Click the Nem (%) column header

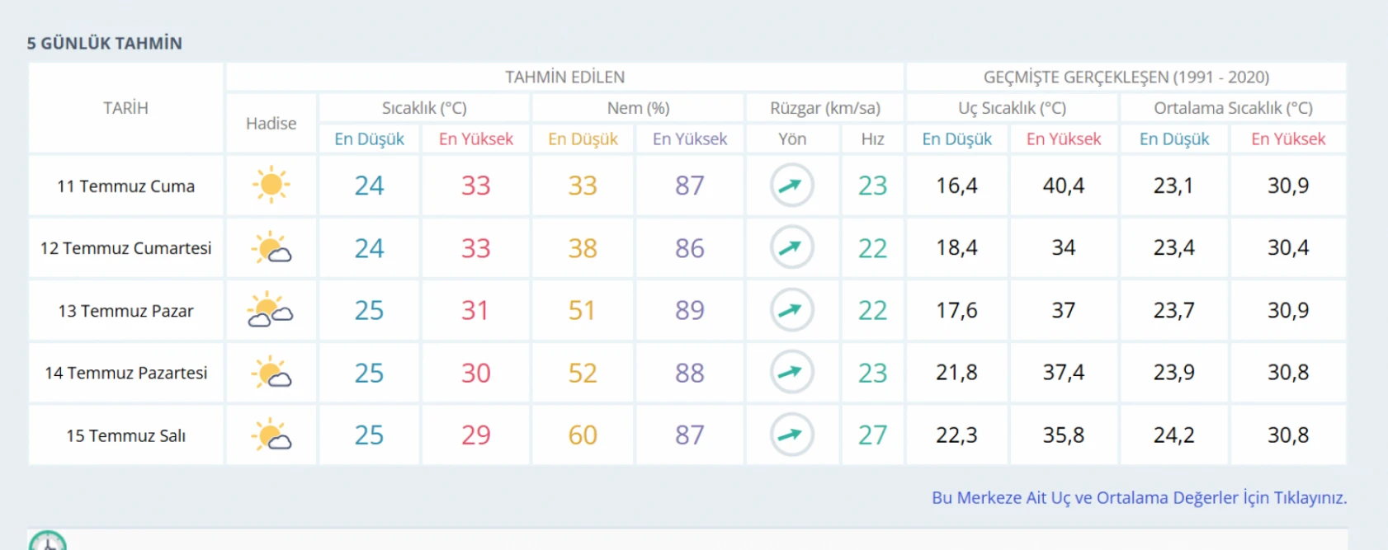[x=638, y=108]
